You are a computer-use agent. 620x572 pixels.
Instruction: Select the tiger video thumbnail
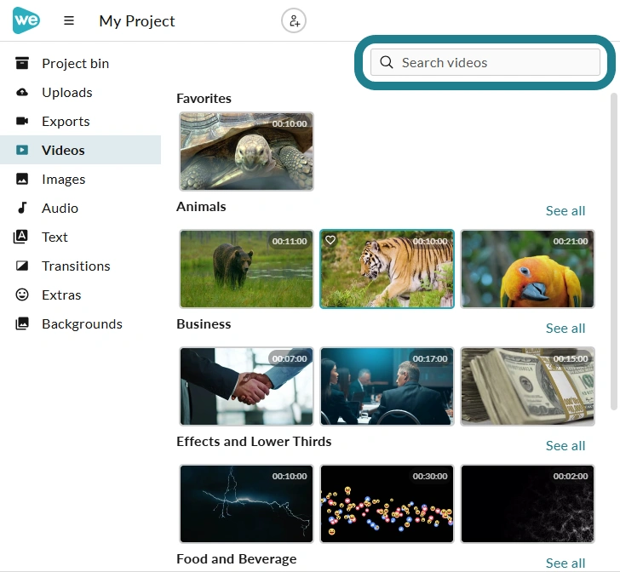[x=387, y=269]
